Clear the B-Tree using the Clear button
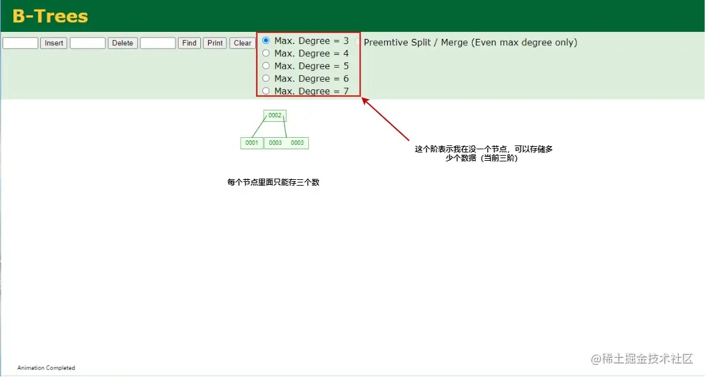Viewport: 705px width, 377px height. point(242,43)
